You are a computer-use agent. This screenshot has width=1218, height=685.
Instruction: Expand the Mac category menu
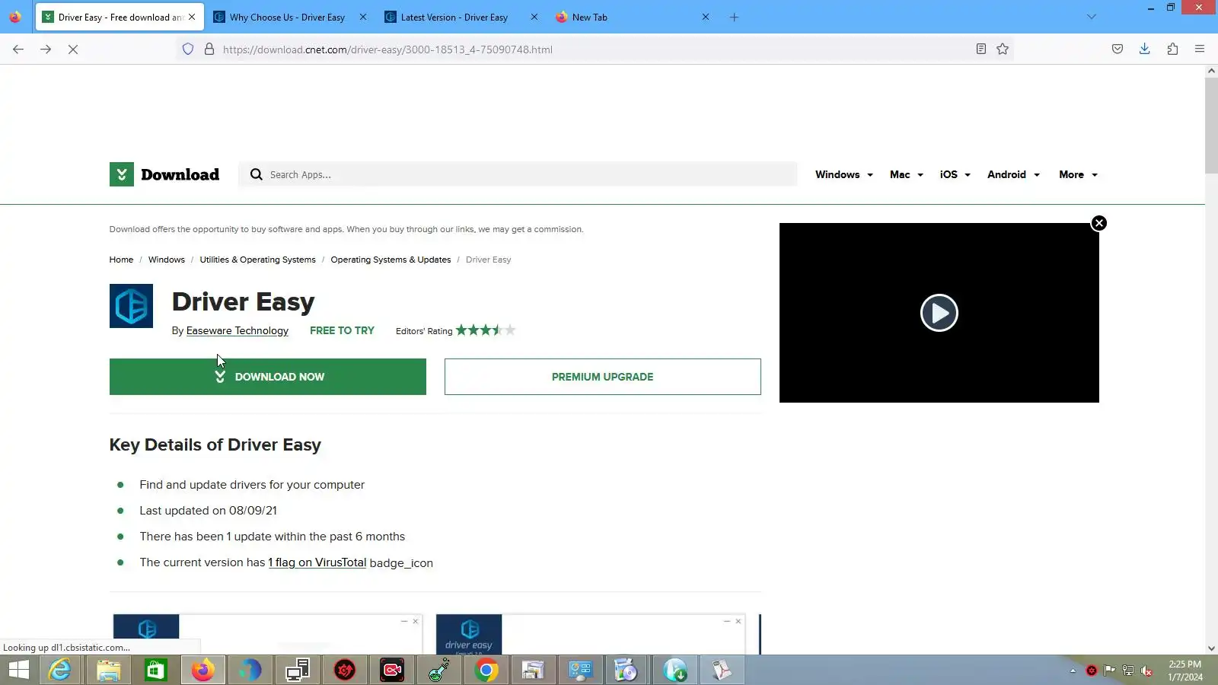907,175
